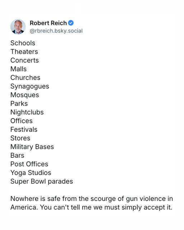The height and width of the screenshot is (230, 184).
Task: Click the word Mosques
Action: (x=25, y=95)
